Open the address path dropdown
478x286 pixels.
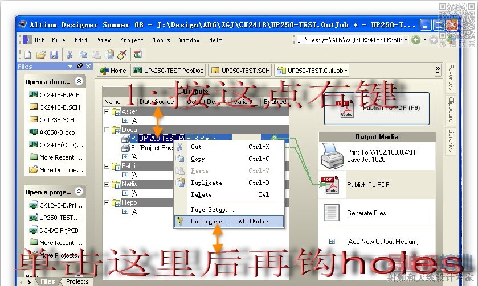point(406,40)
